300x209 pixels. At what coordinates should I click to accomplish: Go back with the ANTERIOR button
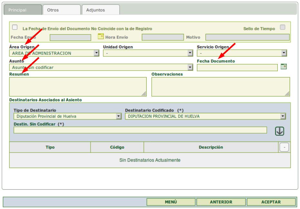point(221,202)
